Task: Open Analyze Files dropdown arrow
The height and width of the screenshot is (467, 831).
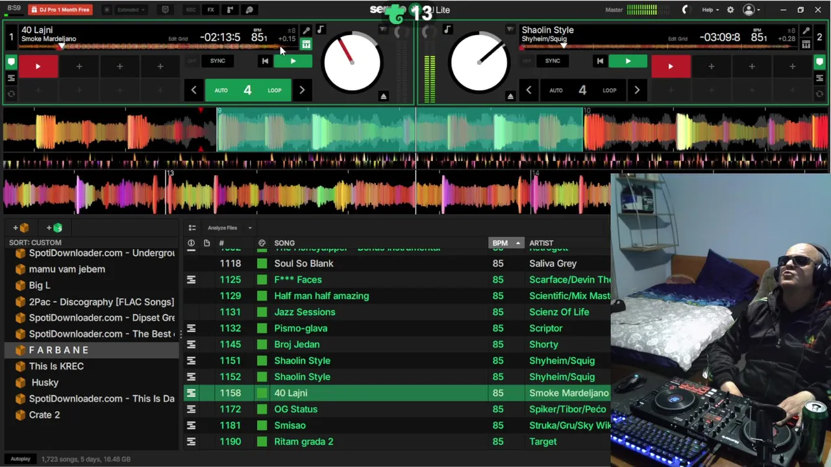Action: tap(250, 228)
